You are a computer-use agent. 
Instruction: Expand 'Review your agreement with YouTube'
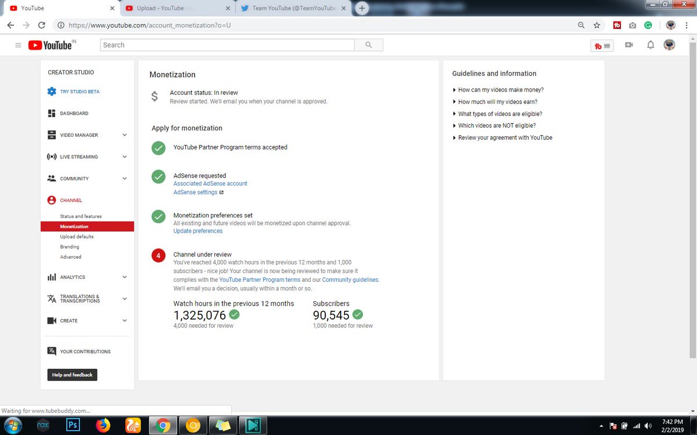(502, 138)
